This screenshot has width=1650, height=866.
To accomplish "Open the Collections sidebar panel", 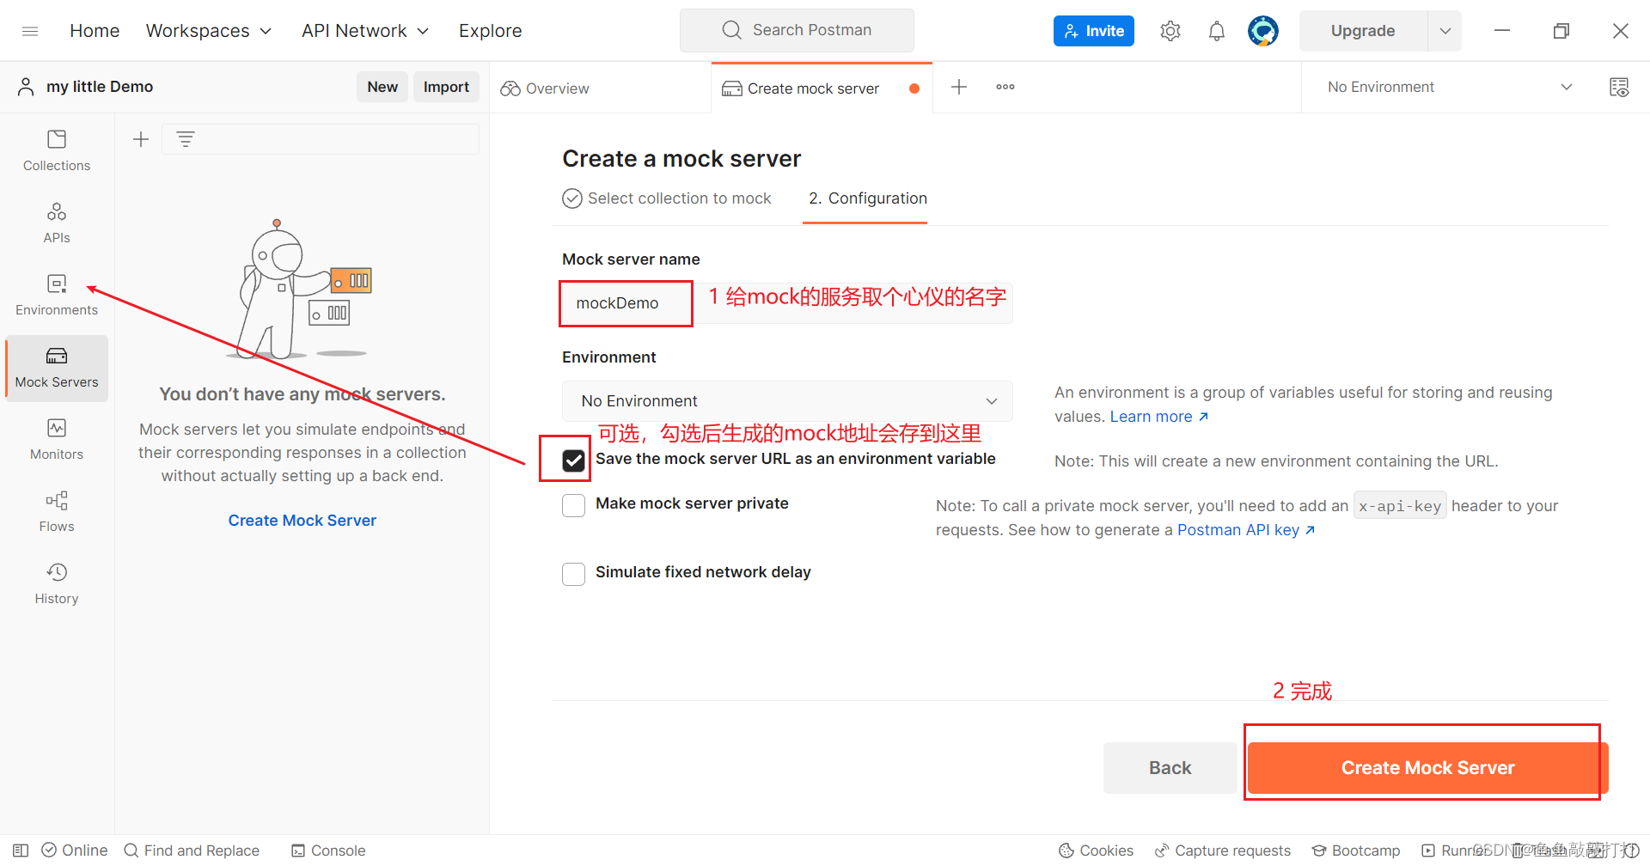I will (56, 150).
